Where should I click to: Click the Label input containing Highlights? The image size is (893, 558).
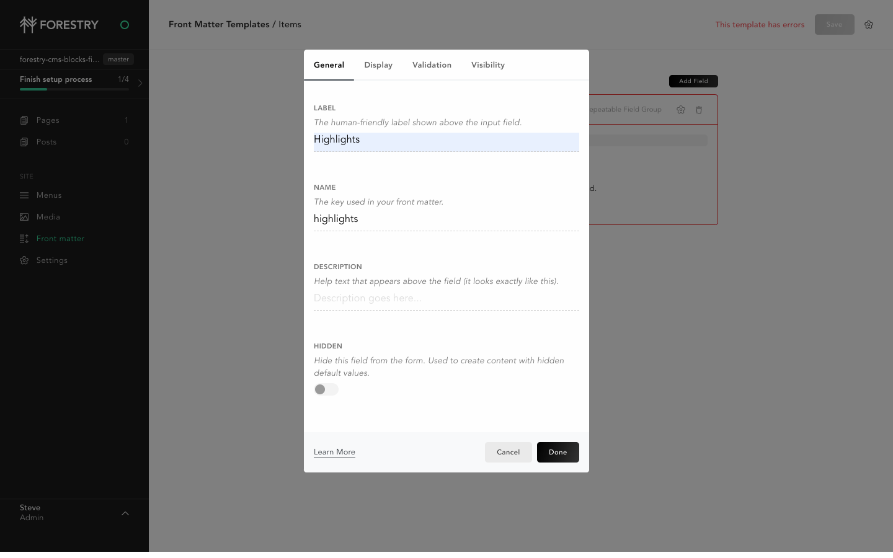point(446,142)
